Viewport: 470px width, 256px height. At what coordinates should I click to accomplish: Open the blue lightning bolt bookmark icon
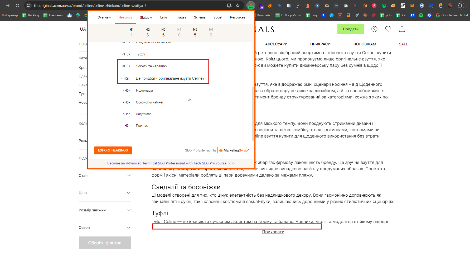(323, 15)
